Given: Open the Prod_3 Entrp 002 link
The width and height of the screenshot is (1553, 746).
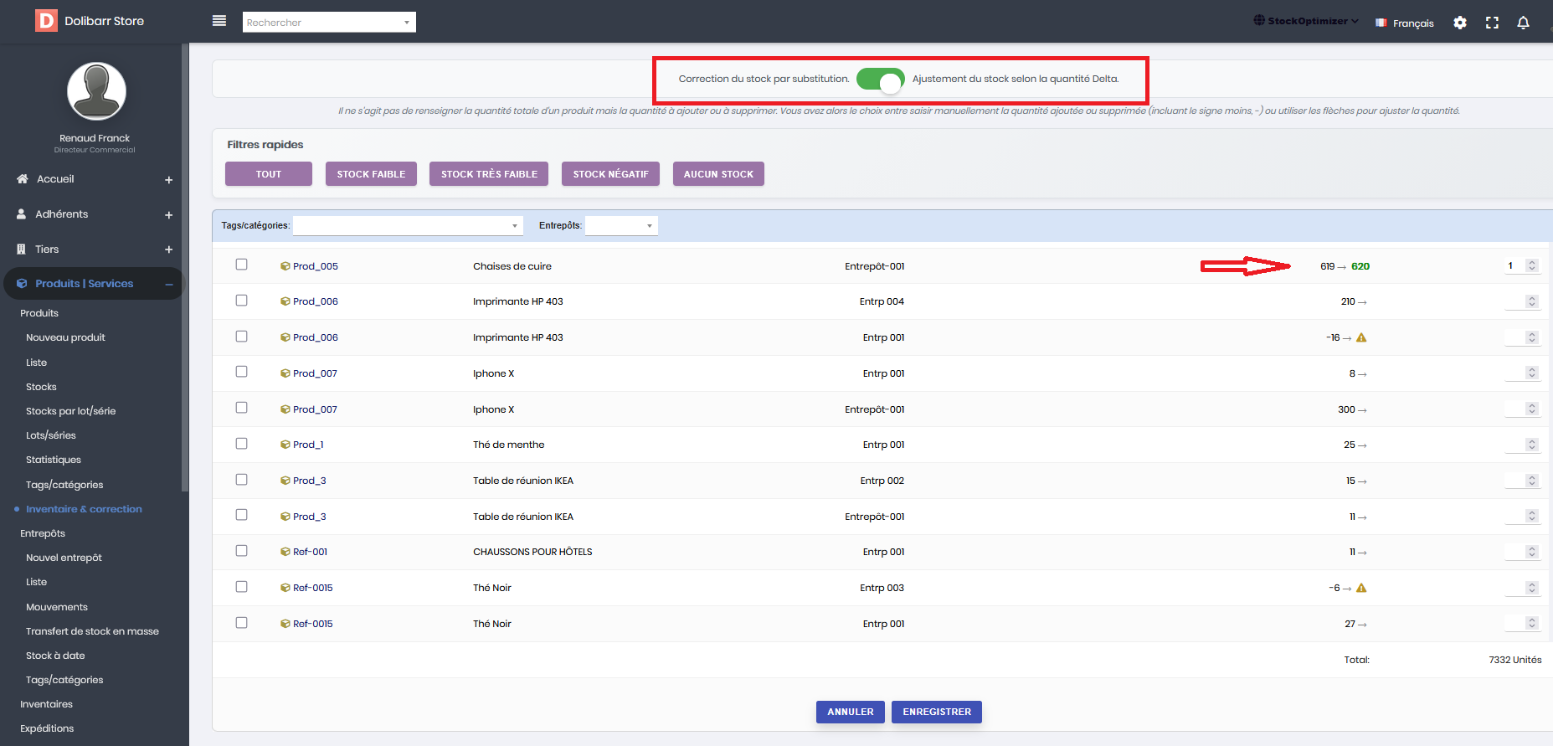Looking at the screenshot, I should click(x=310, y=481).
